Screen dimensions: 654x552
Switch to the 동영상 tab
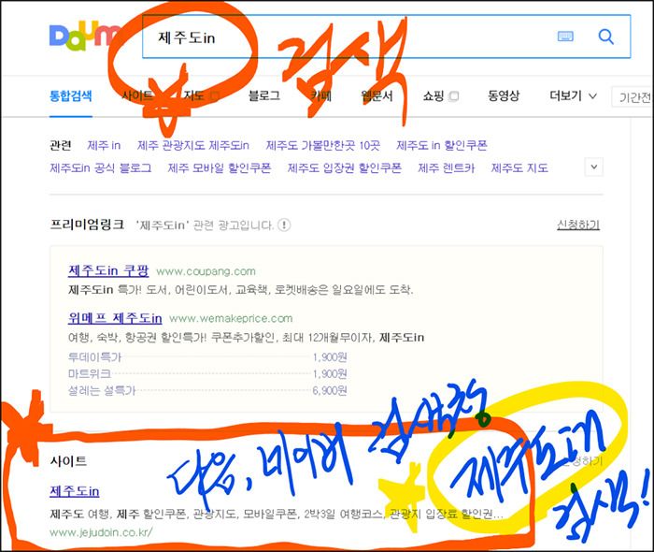(x=504, y=96)
